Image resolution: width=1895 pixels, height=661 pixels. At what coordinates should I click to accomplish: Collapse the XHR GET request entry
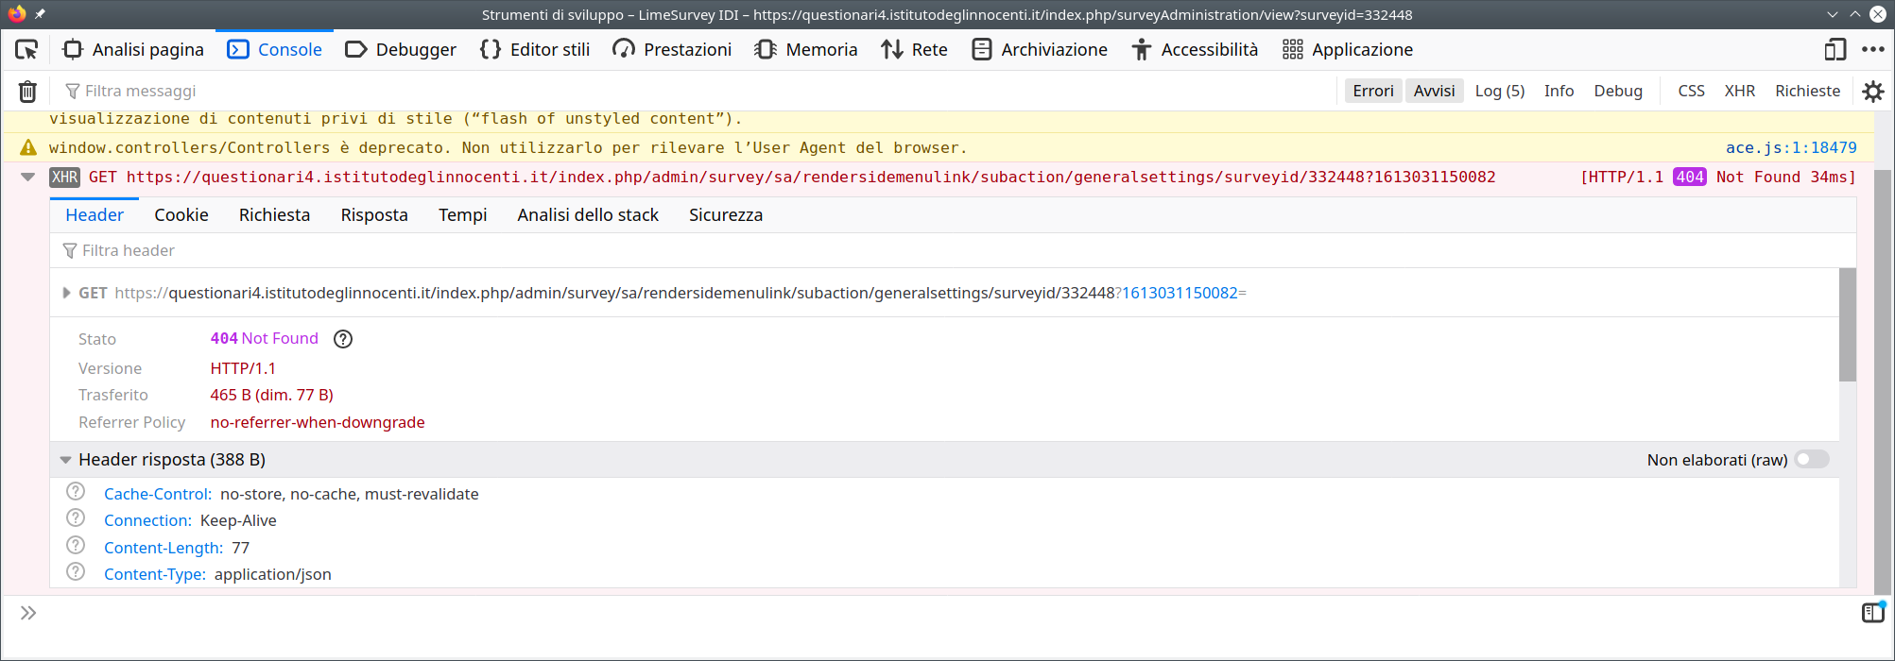coord(28,177)
